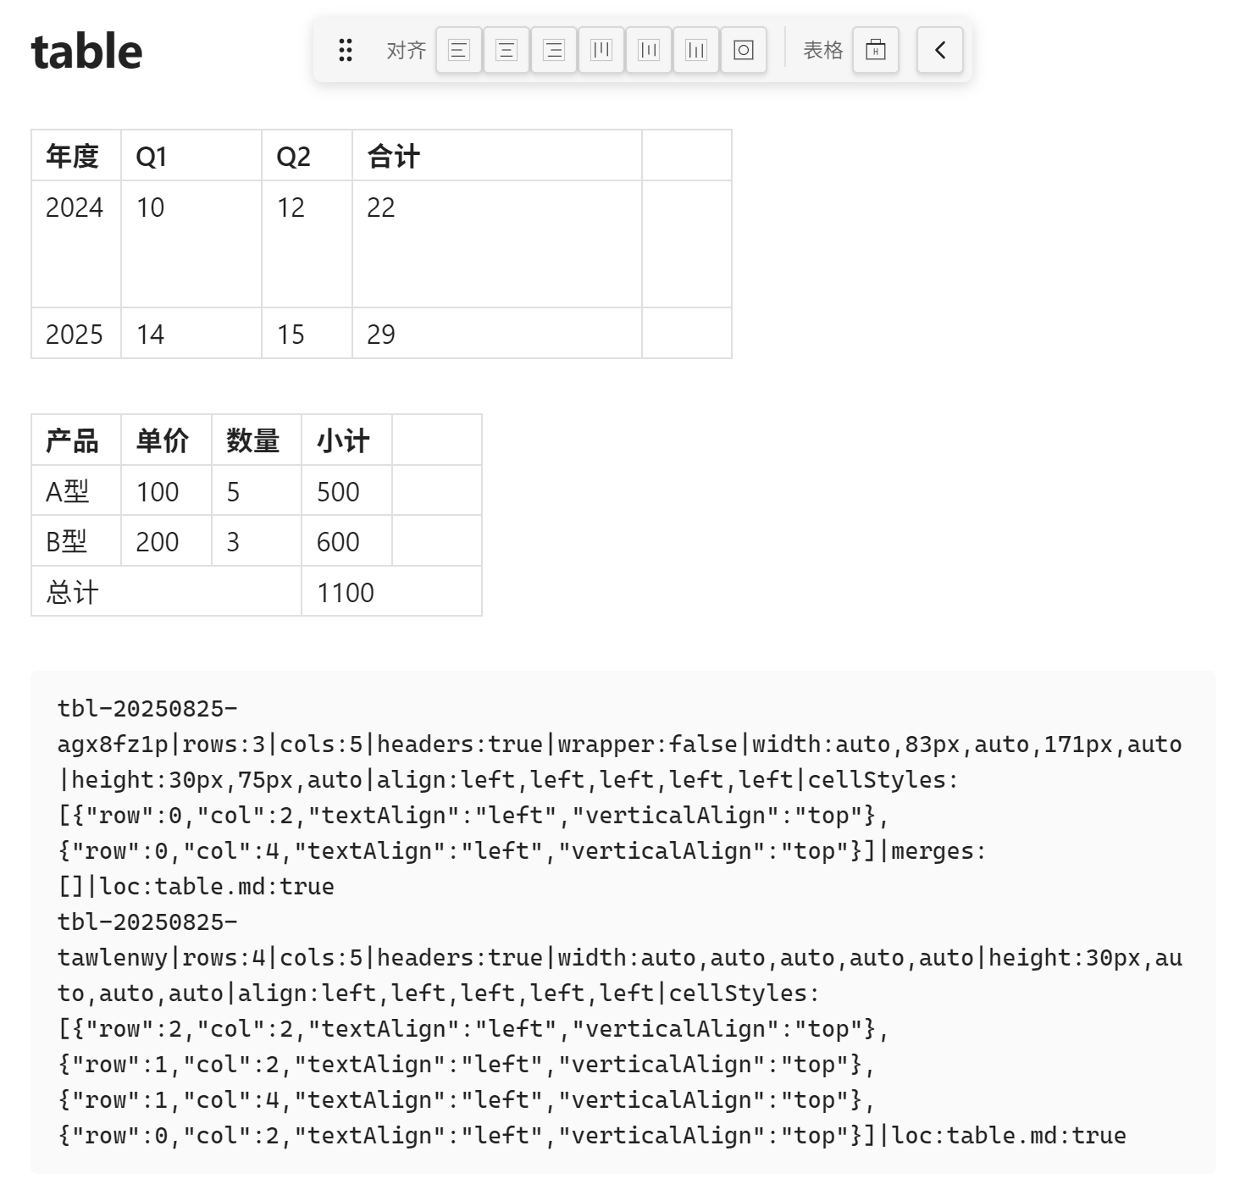Screen dimensions: 1251x1201
Task: Click the table page title
Action: coord(86,51)
